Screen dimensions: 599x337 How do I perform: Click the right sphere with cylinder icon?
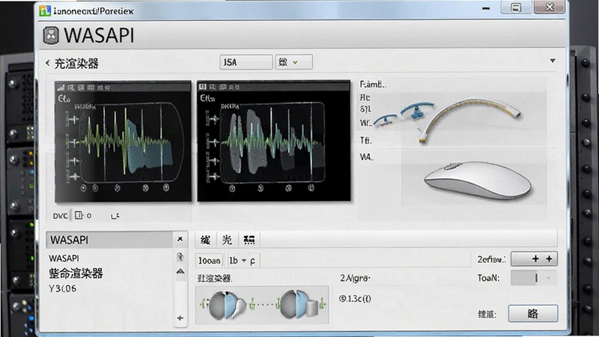[x=299, y=304]
